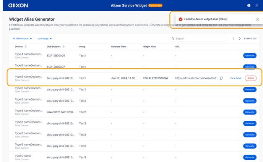This screenshot has height=162, width=263.
Task: Dismiss the failed to delete alias notification
Action: 258,19
